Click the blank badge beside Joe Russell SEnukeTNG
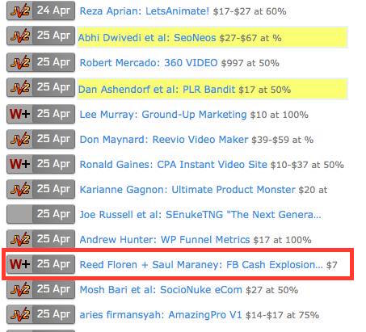This screenshot has height=332, width=366. pyautogui.click(x=20, y=214)
